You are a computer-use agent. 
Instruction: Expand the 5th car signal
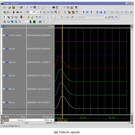pos(4,102)
